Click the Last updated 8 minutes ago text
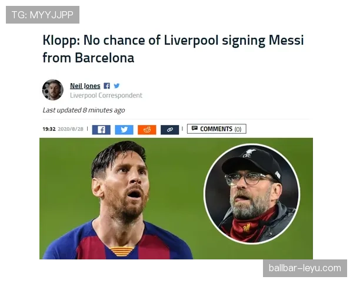The width and height of the screenshot is (353, 283). coord(84,110)
